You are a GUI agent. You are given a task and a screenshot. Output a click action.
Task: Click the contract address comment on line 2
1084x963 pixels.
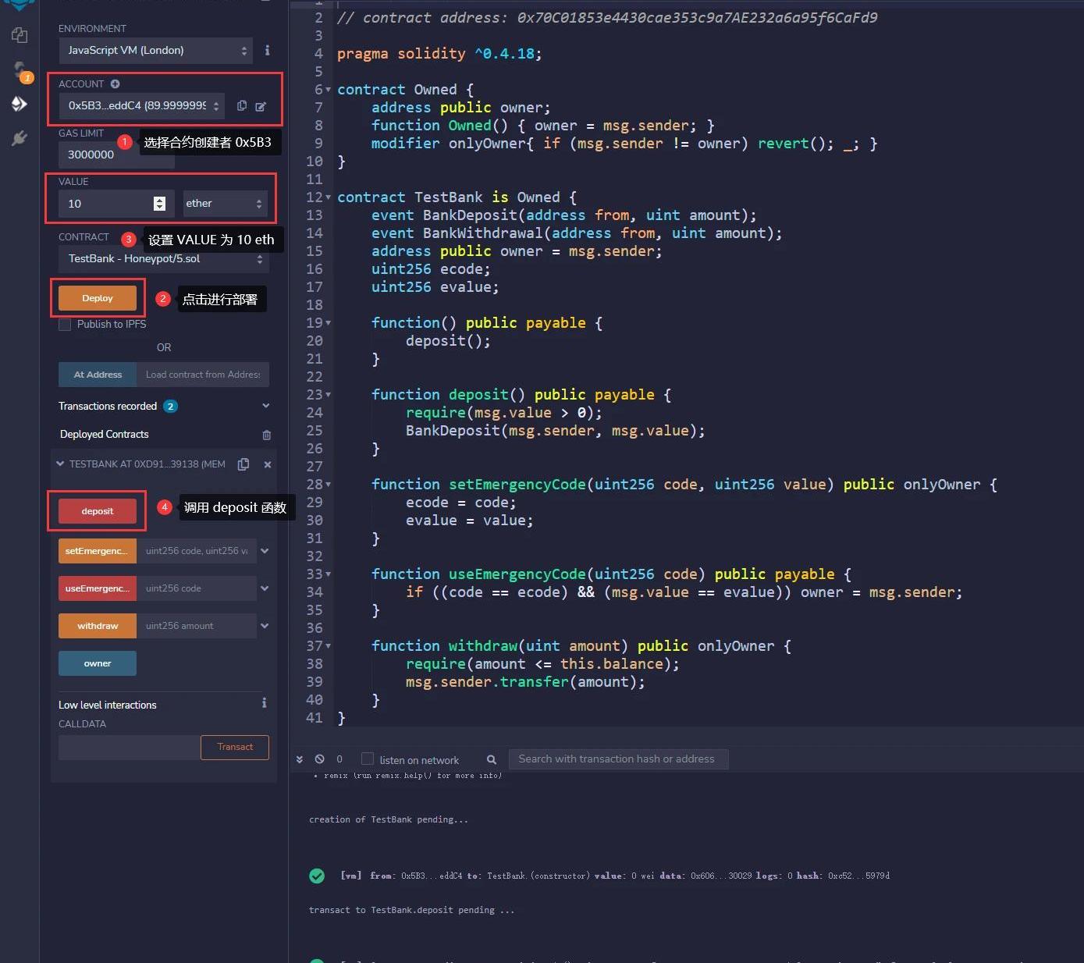[607, 18]
